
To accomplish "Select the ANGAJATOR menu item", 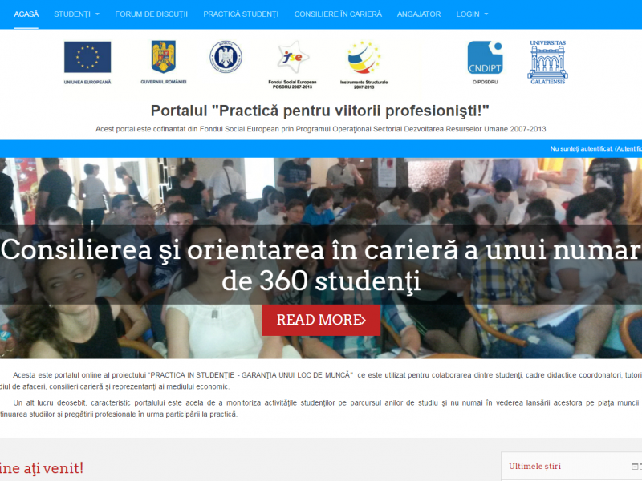I will pyautogui.click(x=419, y=14).
